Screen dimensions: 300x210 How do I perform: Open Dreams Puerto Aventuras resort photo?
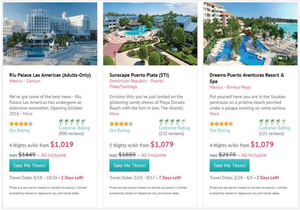pos(250,34)
